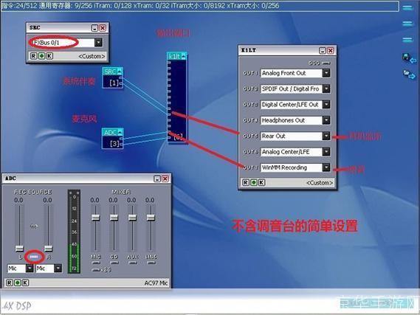The image size is (420, 315).
Task: Toggle the green icon in ADC panel
Action: pos(18,283)
